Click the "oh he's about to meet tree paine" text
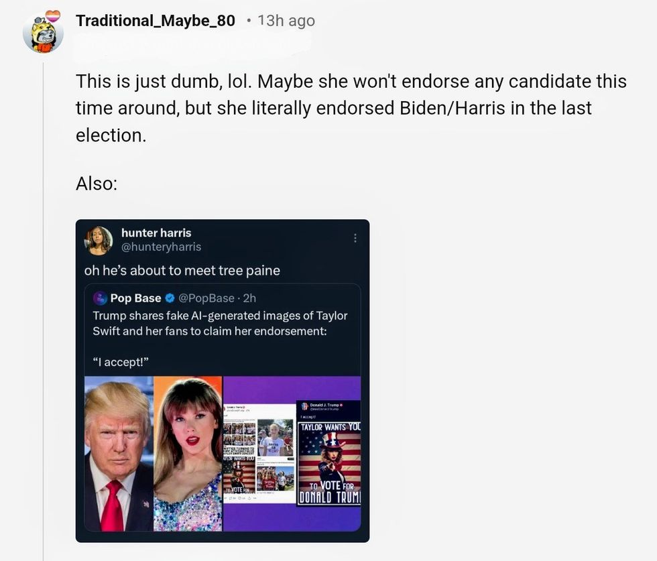 click(182, 270)
